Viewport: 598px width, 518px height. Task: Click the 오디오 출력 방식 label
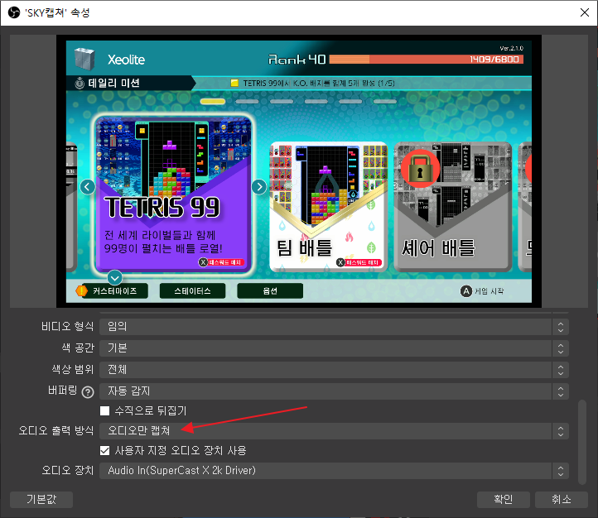pyautogui.click(x=56, y=431)
